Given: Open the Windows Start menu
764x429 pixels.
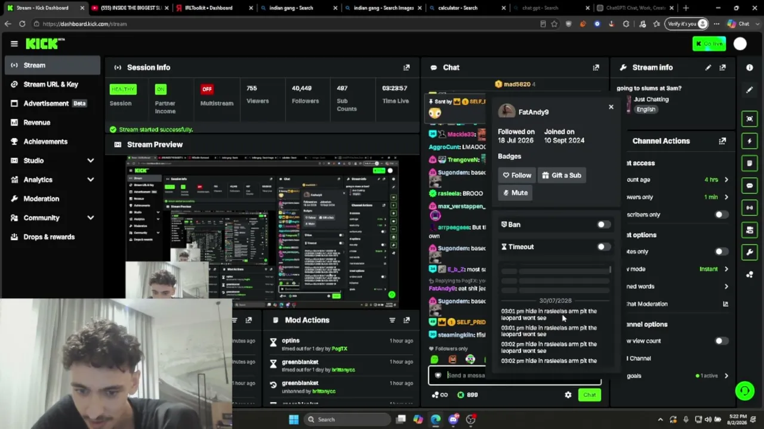Looking at the screenshot, I should [x=294, y=419].
